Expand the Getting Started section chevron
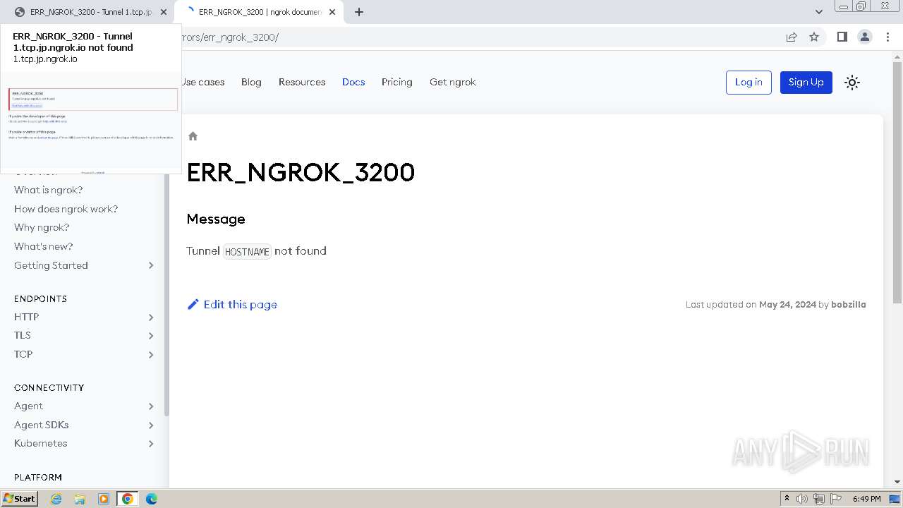Viewport: 903px width, 508px height. pyautogui.click(x=151, y=265)
